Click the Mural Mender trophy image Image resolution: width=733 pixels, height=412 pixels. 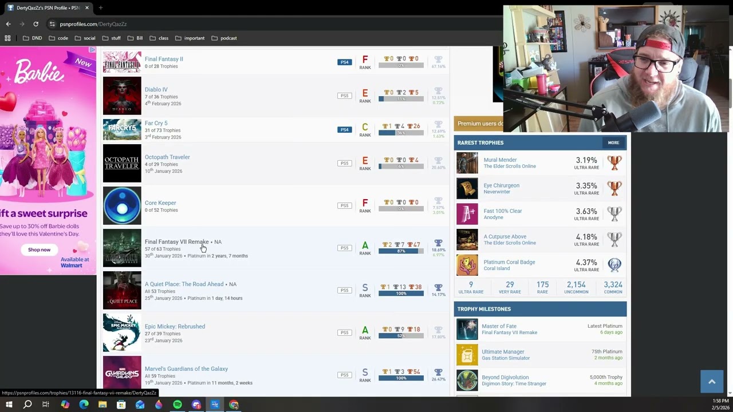(x=467, y=163)
